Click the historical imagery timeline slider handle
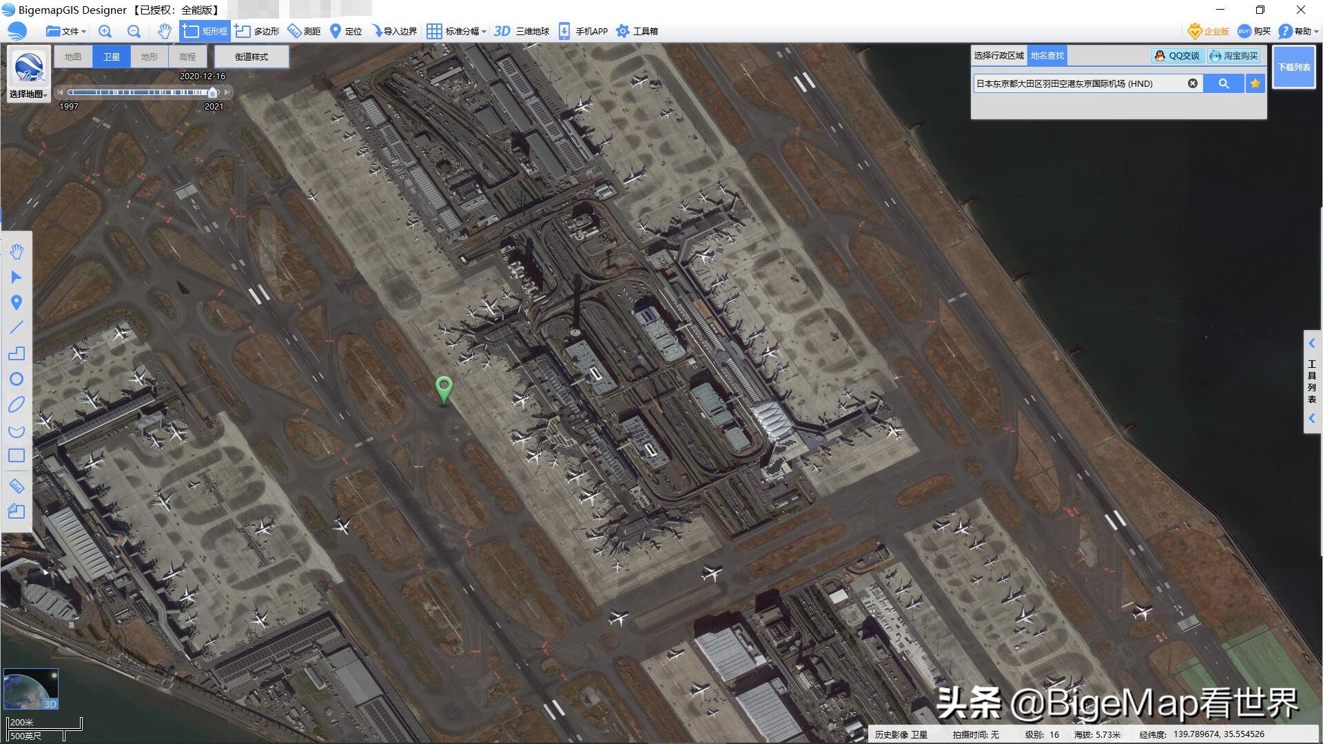This screenshot has width=1323, height=744. pyautogui.click(x=213, y=92)
